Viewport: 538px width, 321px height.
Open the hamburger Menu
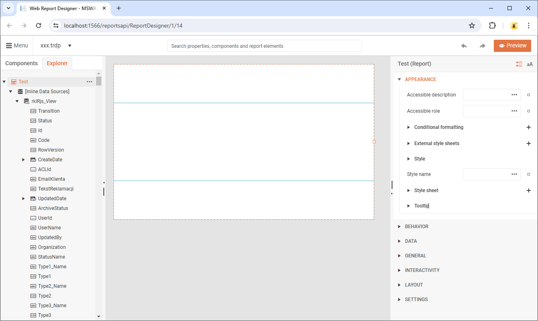point(17,45)
